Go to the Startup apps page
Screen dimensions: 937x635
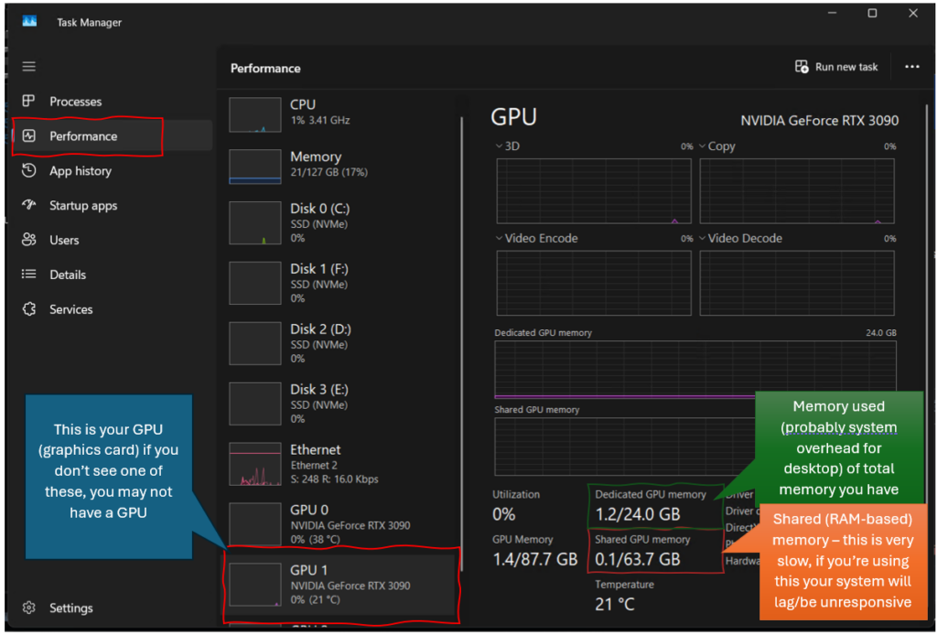tap(113, 205)
